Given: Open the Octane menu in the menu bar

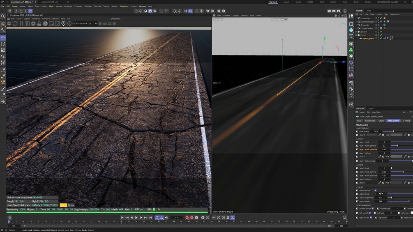Looking at the screenshot, I should (134, 6).
